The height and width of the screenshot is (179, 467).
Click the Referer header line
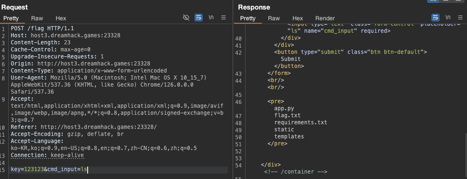pyautogui.click(x=84, y=127)
